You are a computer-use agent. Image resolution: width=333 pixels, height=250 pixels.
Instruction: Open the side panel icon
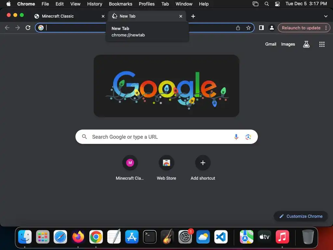tap(261, 28)
